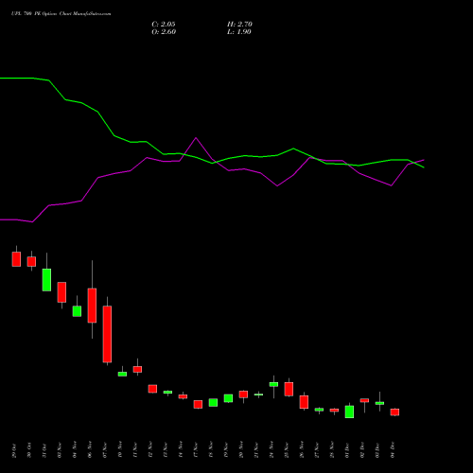
Task: Click the open value 'O: 2.60'
Action: tap(164, 32)
